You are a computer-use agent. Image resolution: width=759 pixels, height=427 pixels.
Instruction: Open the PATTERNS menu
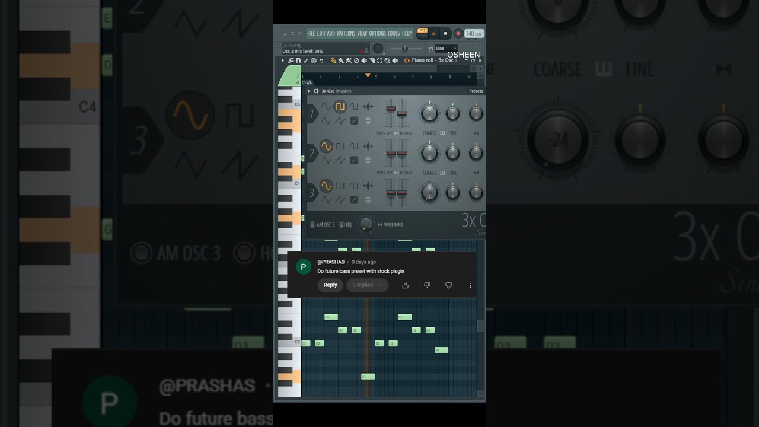pyautogui.click(x=346, y=34)
